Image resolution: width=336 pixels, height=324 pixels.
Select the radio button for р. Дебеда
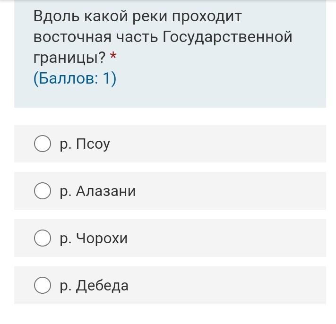[x=43, y=285]
